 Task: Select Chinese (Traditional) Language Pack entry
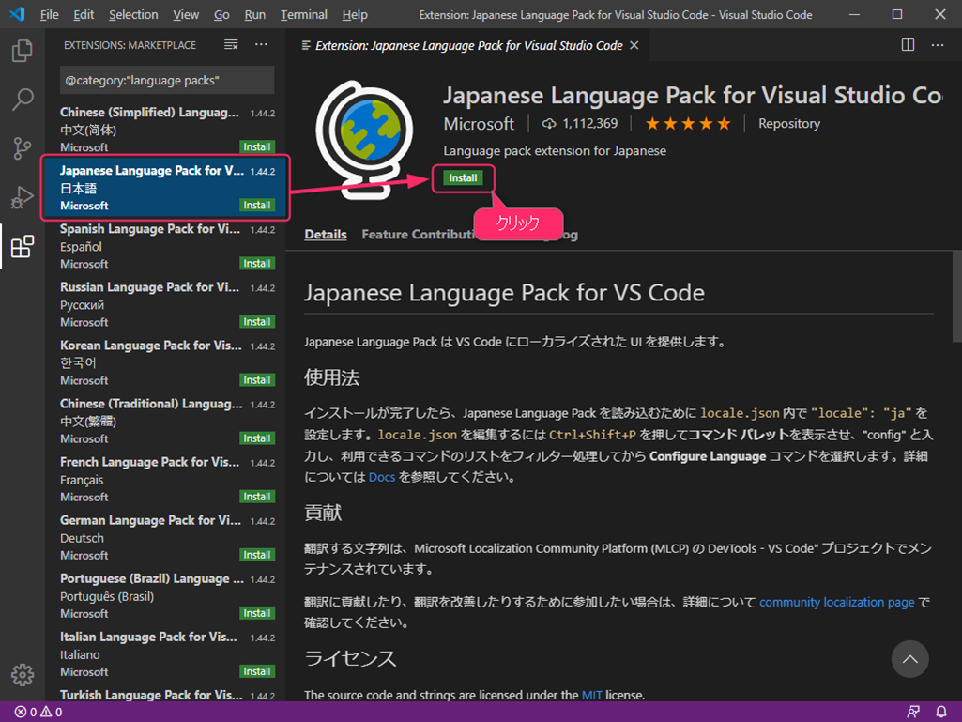point(167,422)
